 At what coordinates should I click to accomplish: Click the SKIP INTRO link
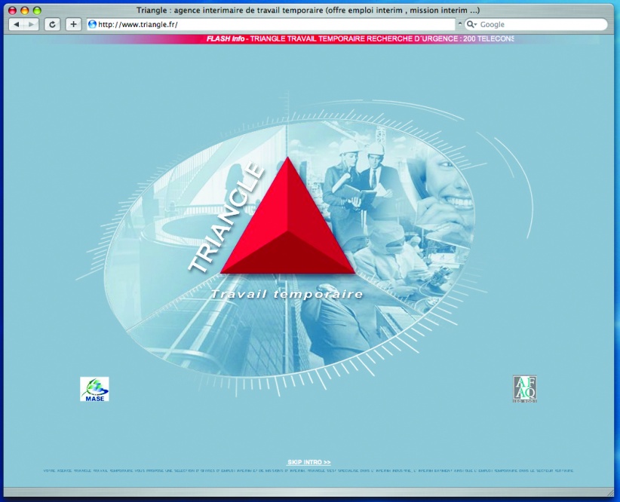(308, 462)
